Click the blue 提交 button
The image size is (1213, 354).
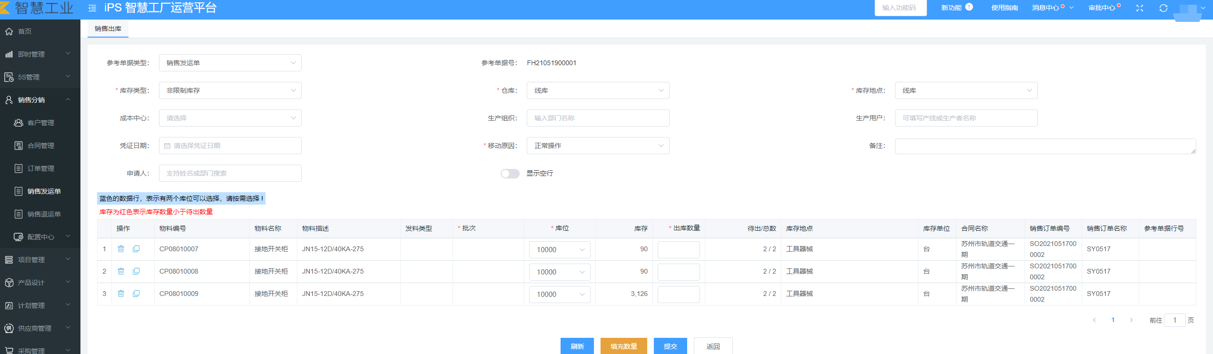coord(670,346)
